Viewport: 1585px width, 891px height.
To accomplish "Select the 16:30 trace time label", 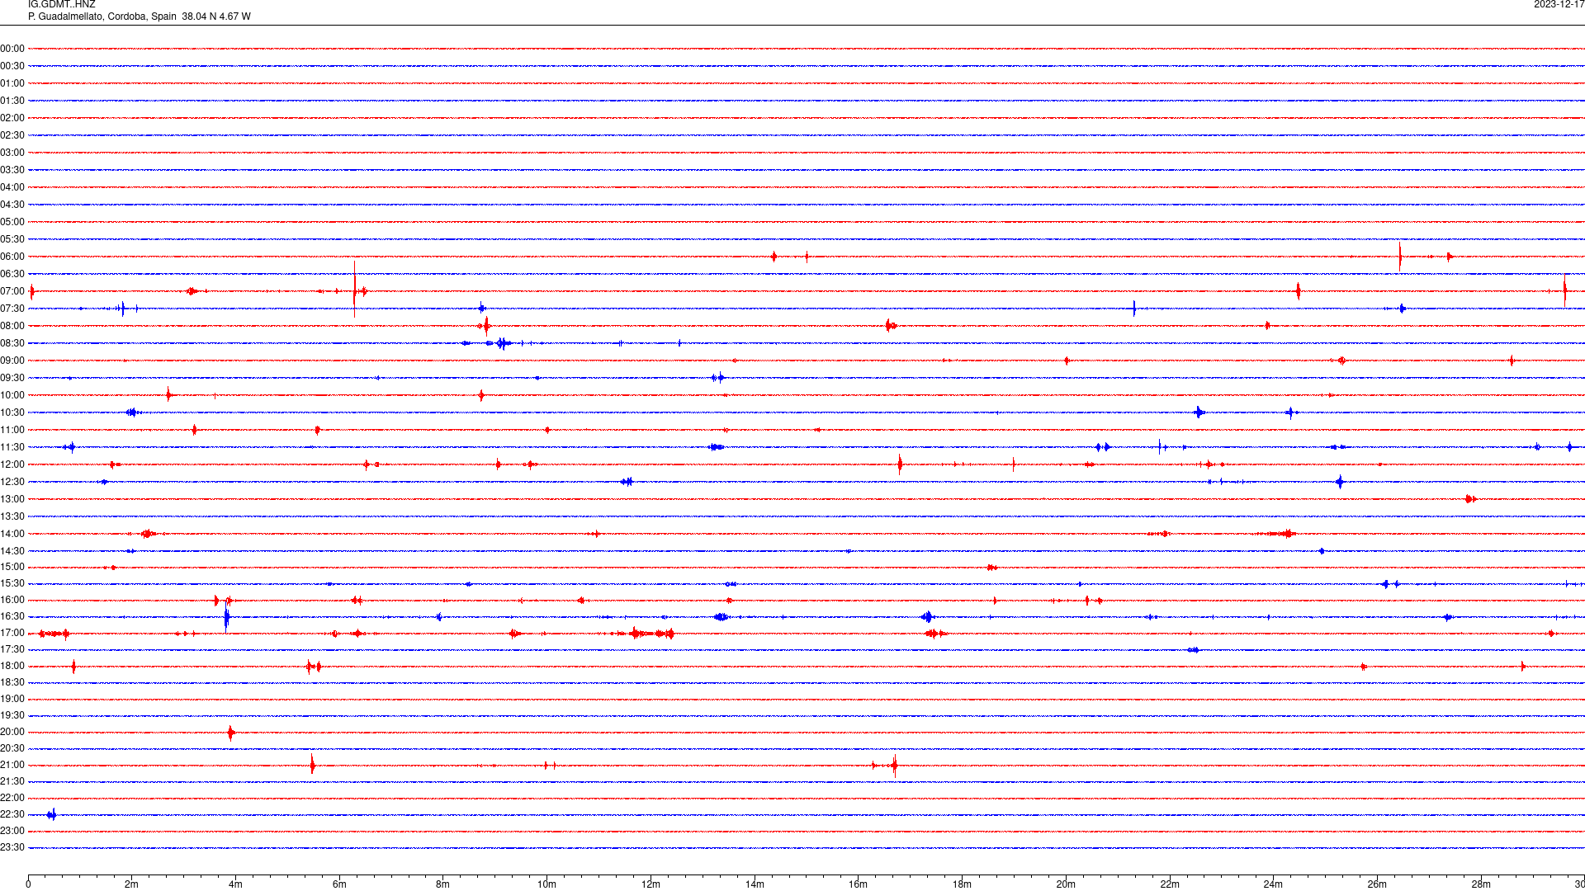I will click(x=12, y=616).
